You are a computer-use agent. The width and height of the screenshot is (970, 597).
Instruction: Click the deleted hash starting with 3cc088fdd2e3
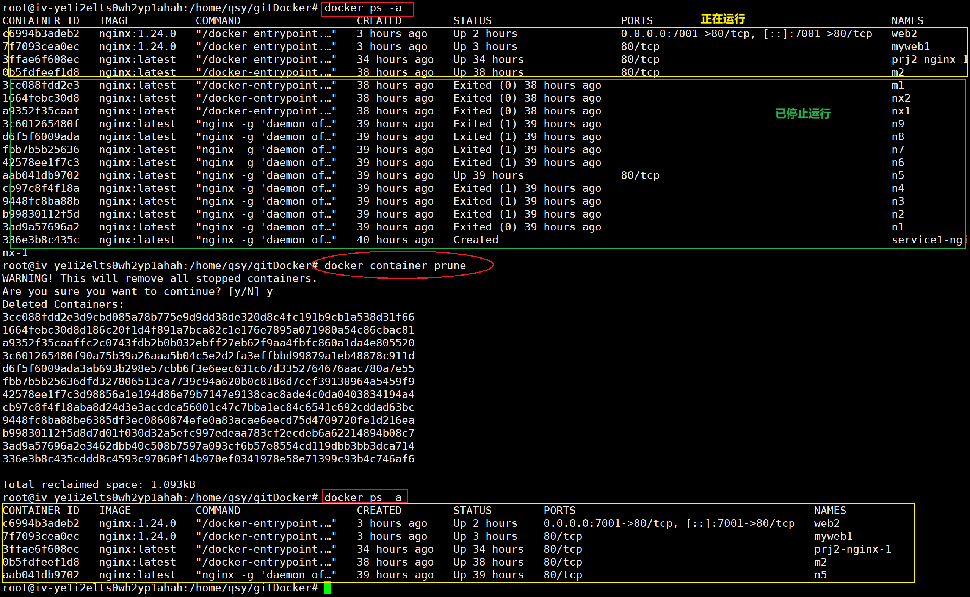pyautogui.click(x=208, y=318)
